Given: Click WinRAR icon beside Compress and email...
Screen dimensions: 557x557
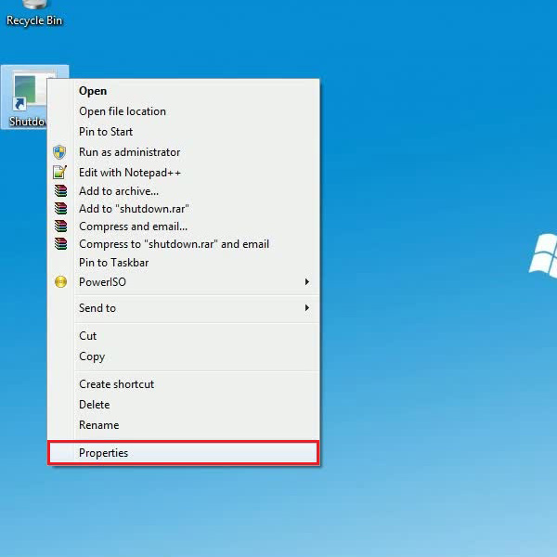Looking at the screenshot, I should click(x=60, y=227).
